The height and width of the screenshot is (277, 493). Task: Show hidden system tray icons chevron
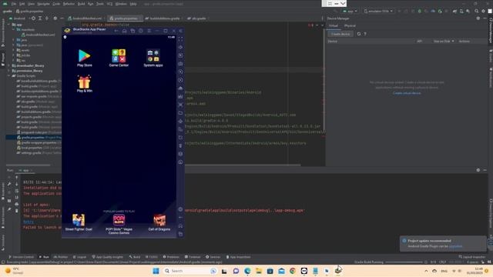426,271
